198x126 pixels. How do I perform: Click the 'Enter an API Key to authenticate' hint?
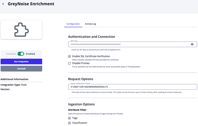click(96, 50)
